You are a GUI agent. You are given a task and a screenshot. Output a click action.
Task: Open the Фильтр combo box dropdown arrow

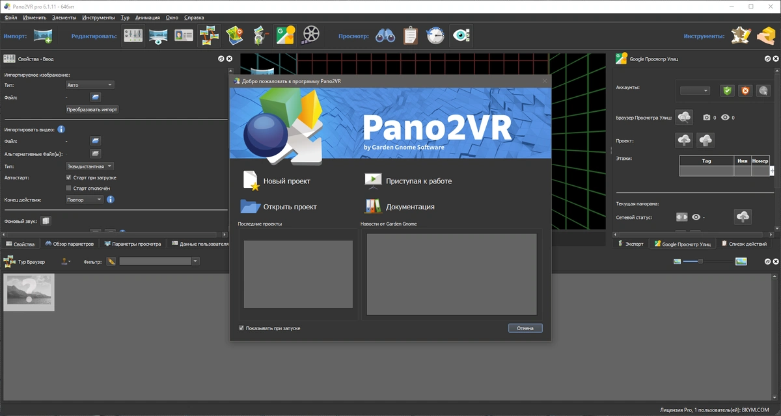point(195,261)
